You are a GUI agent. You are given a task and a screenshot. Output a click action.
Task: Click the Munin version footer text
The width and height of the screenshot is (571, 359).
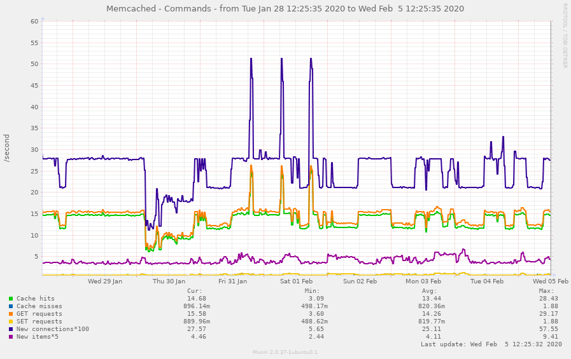coord(285,352)
